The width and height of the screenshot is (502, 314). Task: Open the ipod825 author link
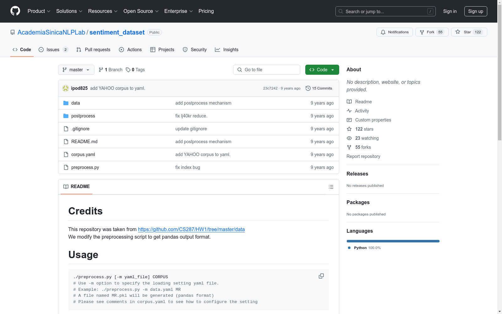(79, 88)
